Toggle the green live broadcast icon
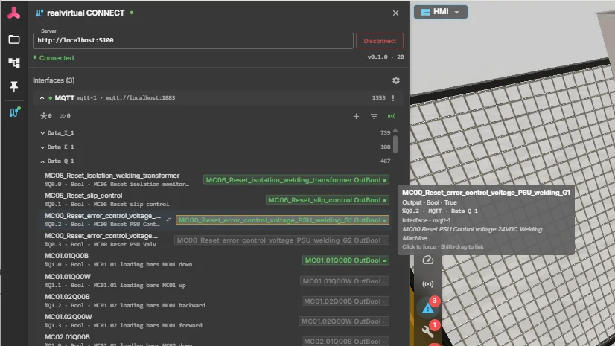The width and height of the screenshot is (615, 346). tap(392, 116)
